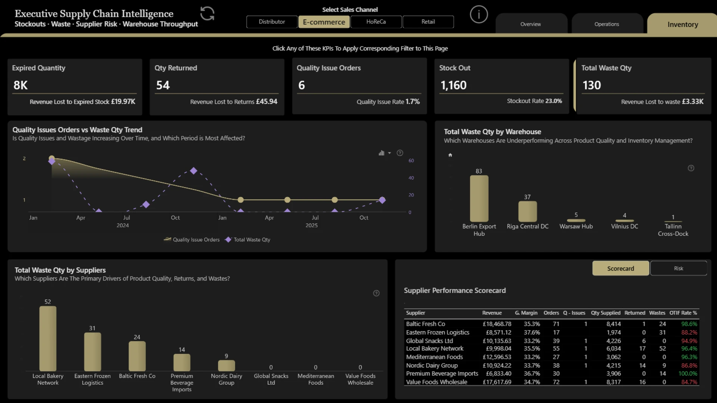Sort scorecard by Orders column
This screenshot has width=717, height=403.
[551, 313]
